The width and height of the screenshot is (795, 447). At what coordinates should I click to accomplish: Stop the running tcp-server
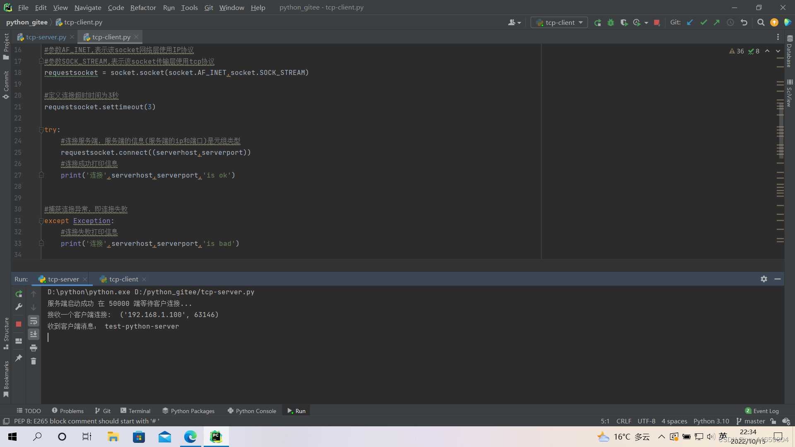pos(19,324)
